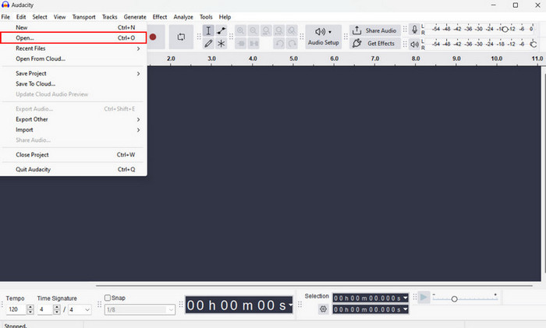Select the Selection (I-beam) tool
The image size is (546, 328).
(x=208, y=30)
